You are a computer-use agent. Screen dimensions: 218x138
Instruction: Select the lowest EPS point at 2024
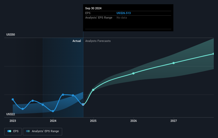(x=53, y=111)
